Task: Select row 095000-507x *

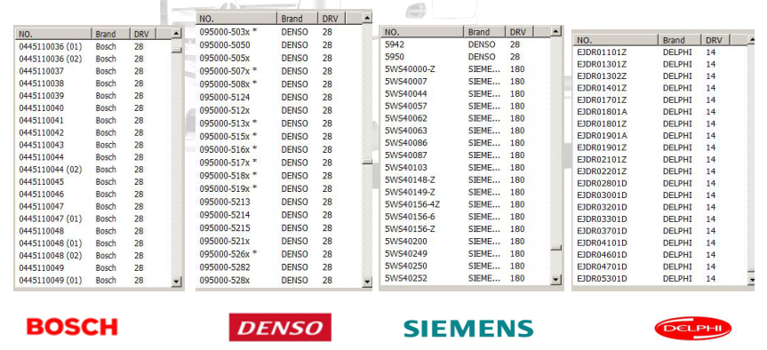Action: (279, 71)
